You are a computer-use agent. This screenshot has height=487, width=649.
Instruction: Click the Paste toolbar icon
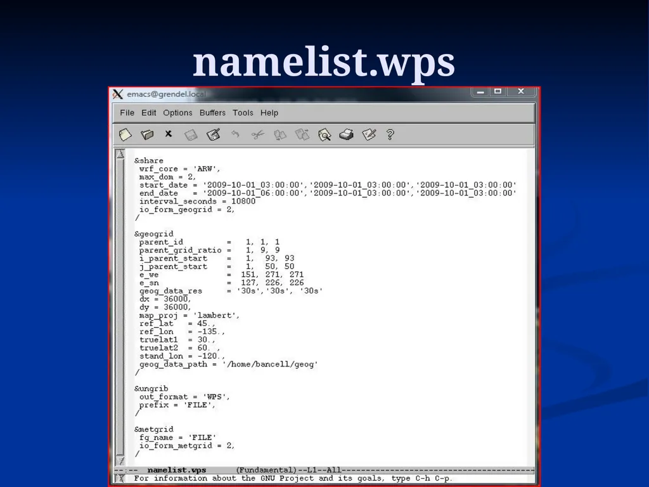(x=302, y=134)
